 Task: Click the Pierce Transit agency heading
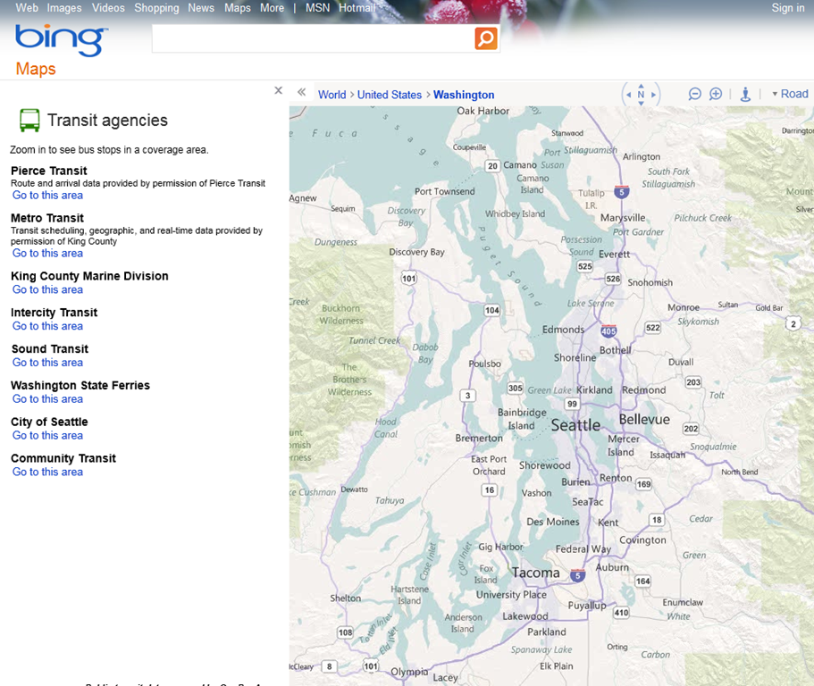click(x=49, y=171)
